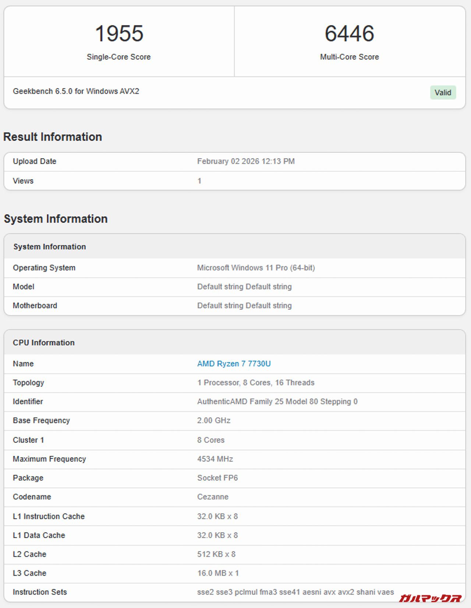Viewport: 471px width, 608px height.
Task: Open the AMD Ryzen 7 7730U link
Action: pyautogui.click(x=234, y=364)
